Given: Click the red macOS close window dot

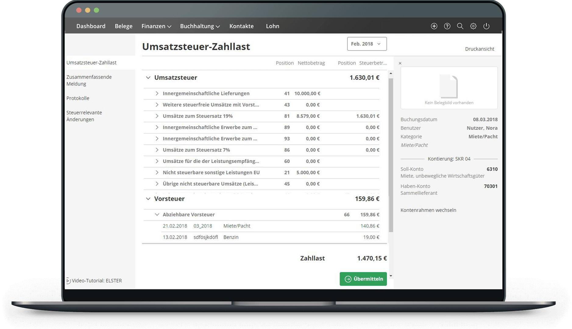Looking at the screenshot, I should 79,10.
